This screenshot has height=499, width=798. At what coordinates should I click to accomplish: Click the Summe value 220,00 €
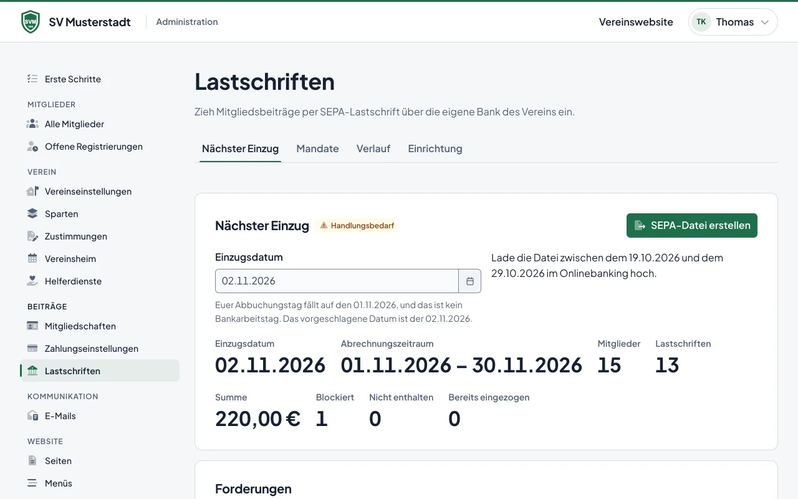258,419
